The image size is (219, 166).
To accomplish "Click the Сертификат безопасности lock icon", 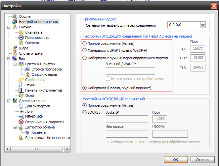I will [21, 138].
